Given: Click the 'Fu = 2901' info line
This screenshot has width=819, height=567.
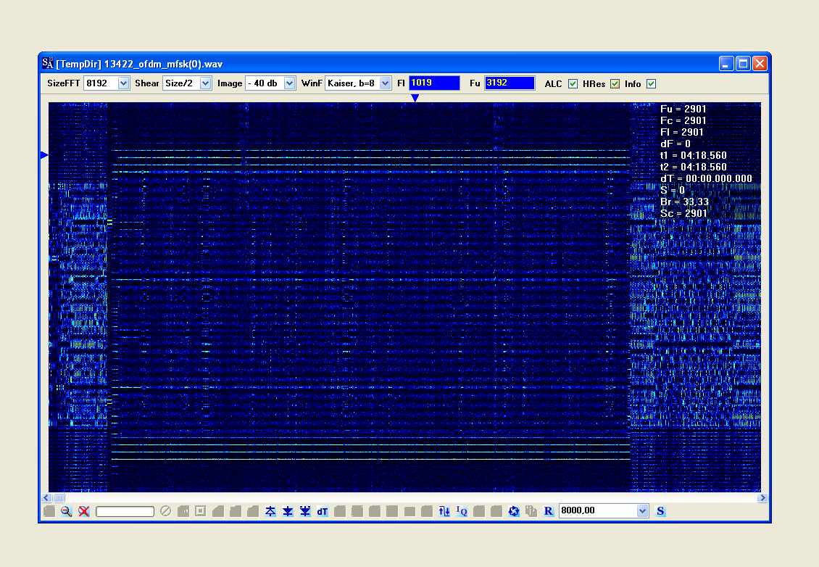Looking at the screenshot, I should 683,109.
